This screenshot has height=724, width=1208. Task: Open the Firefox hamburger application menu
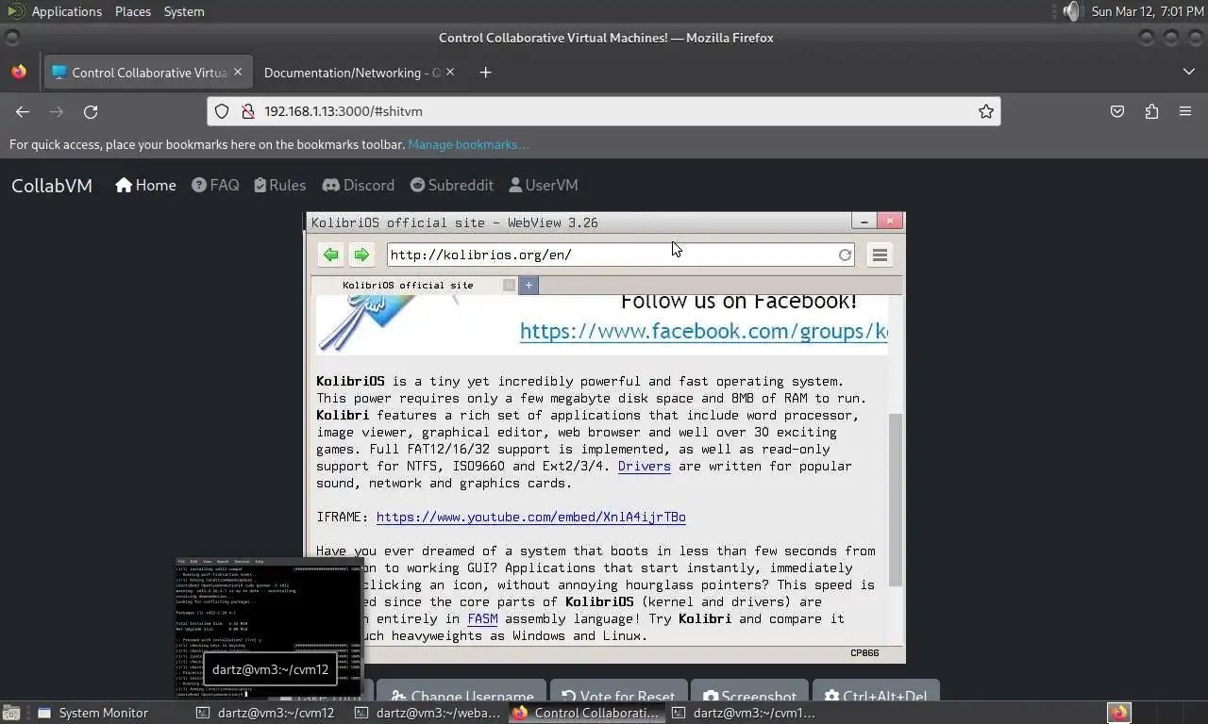pos(1185,111)
